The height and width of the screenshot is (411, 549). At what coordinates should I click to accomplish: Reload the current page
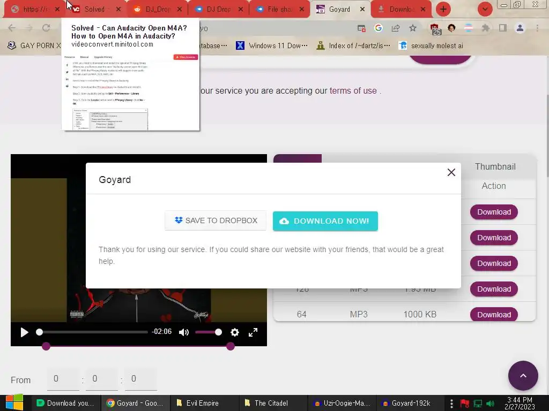(x=46, y=28)
